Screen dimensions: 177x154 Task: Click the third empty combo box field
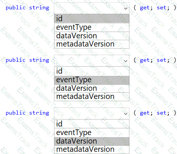click(x=91, y=113)
